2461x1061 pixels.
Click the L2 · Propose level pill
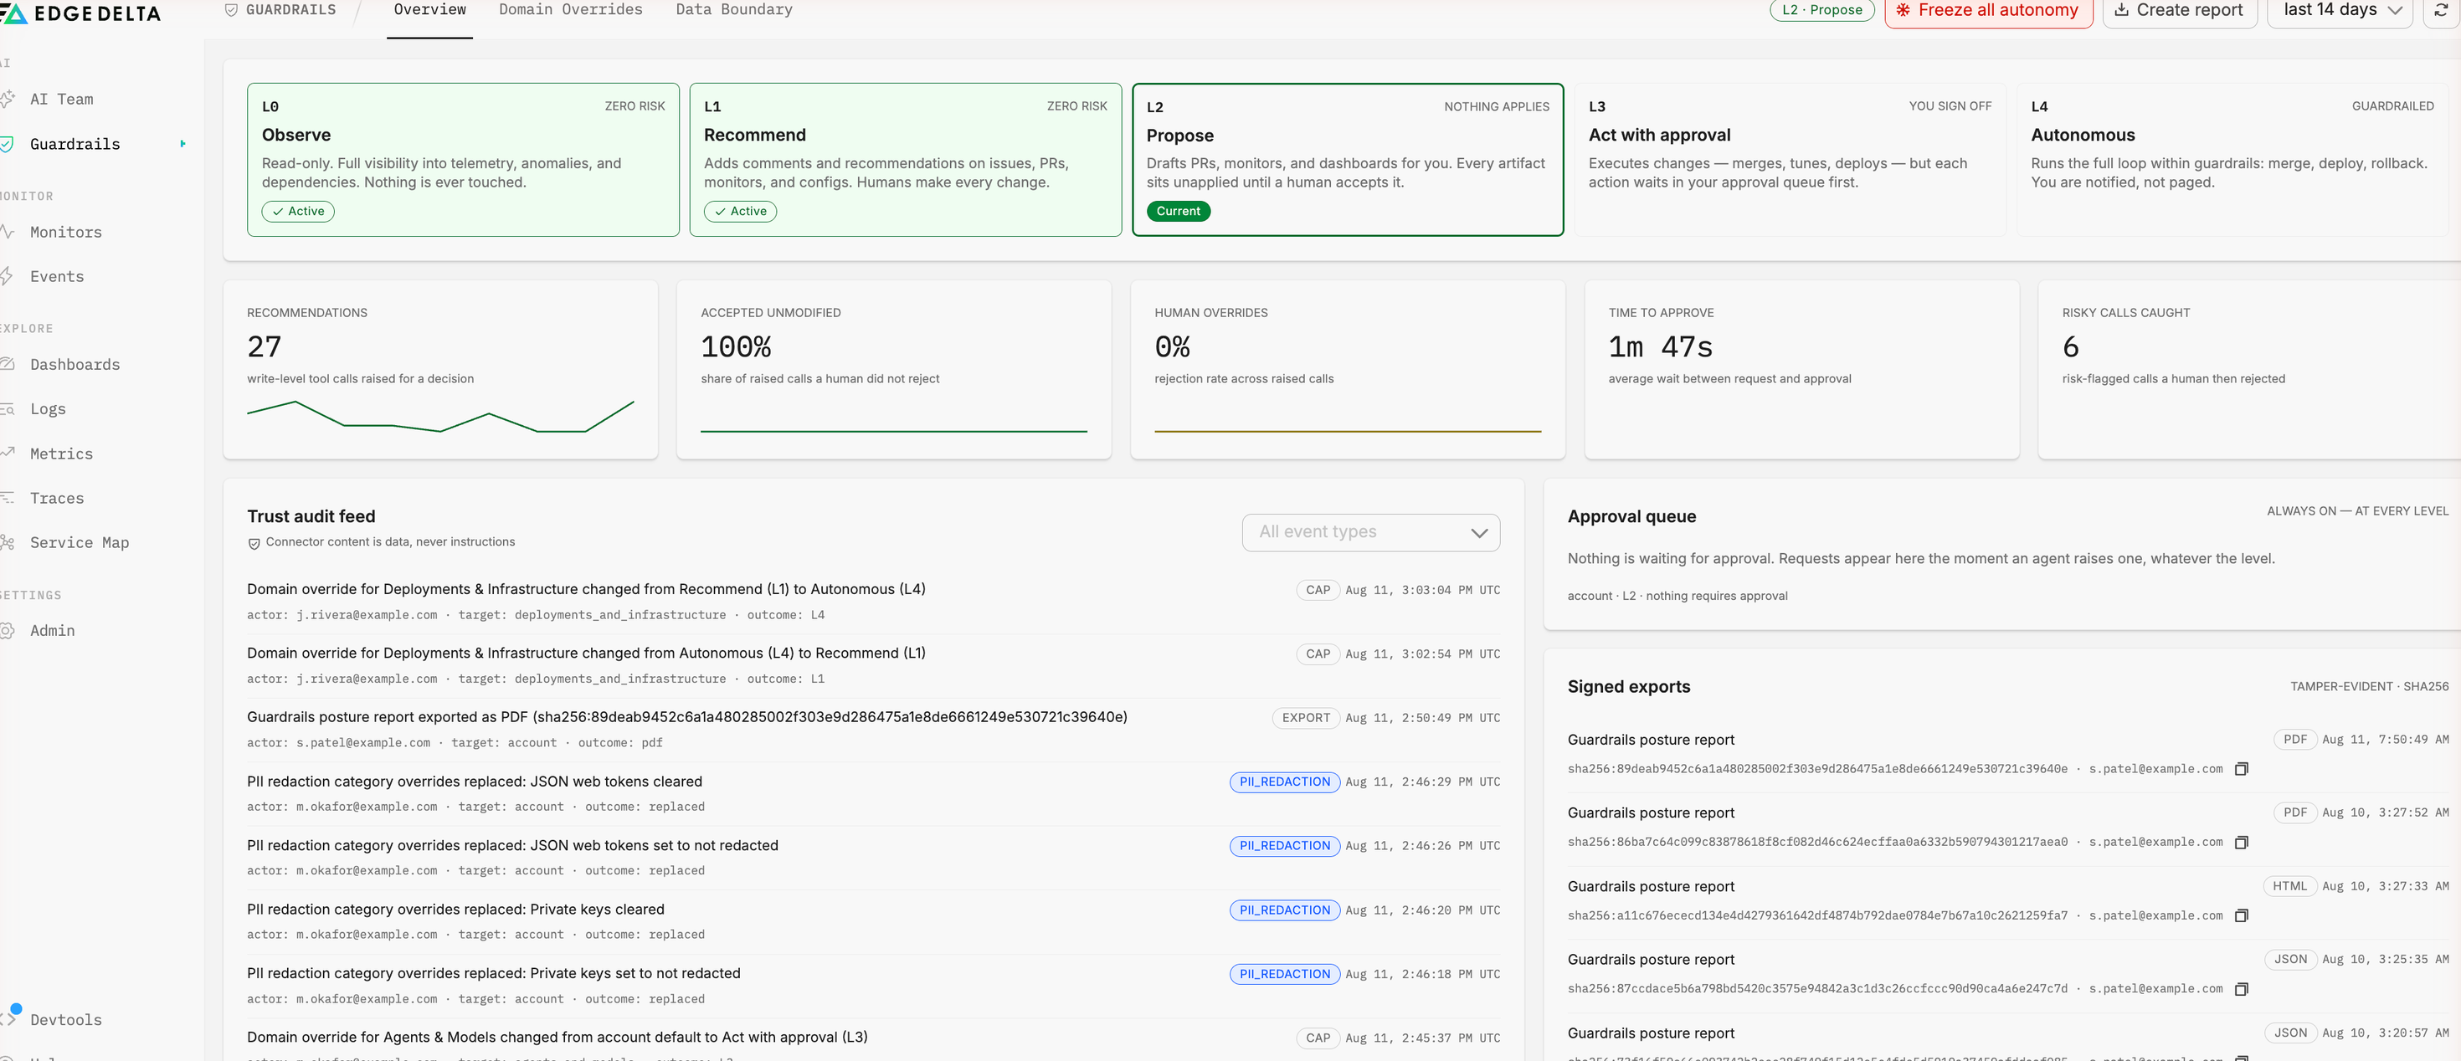point(1821,11)
